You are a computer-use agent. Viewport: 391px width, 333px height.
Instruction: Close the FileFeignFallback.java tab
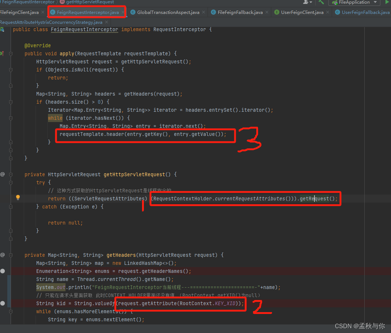point(267,12)
